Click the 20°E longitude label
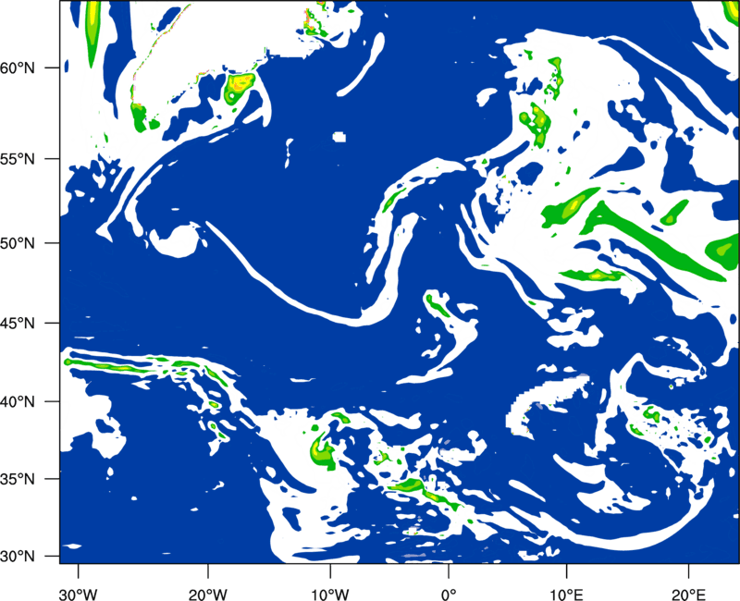 point(688,595)
